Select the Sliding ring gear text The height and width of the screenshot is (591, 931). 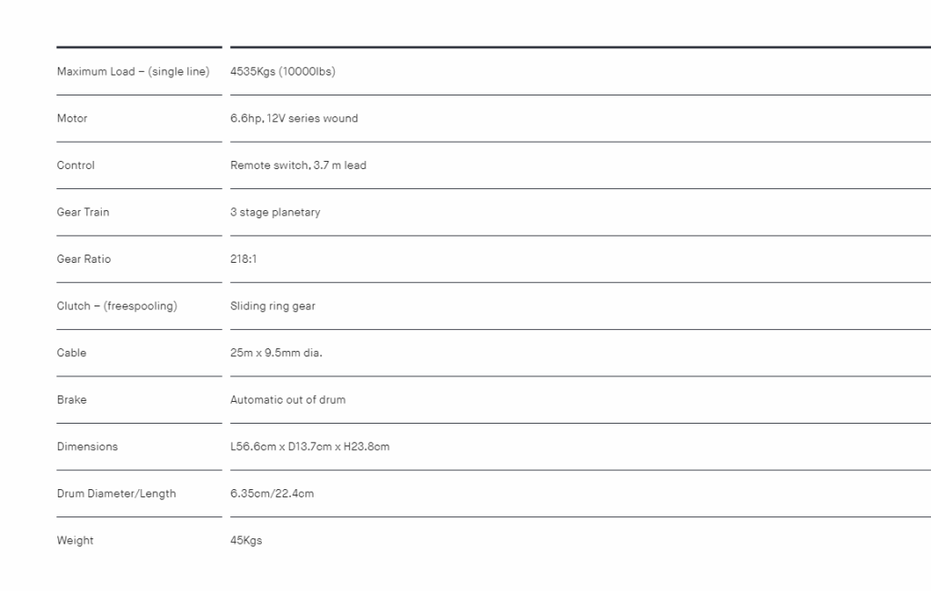(x=273, y=306)
